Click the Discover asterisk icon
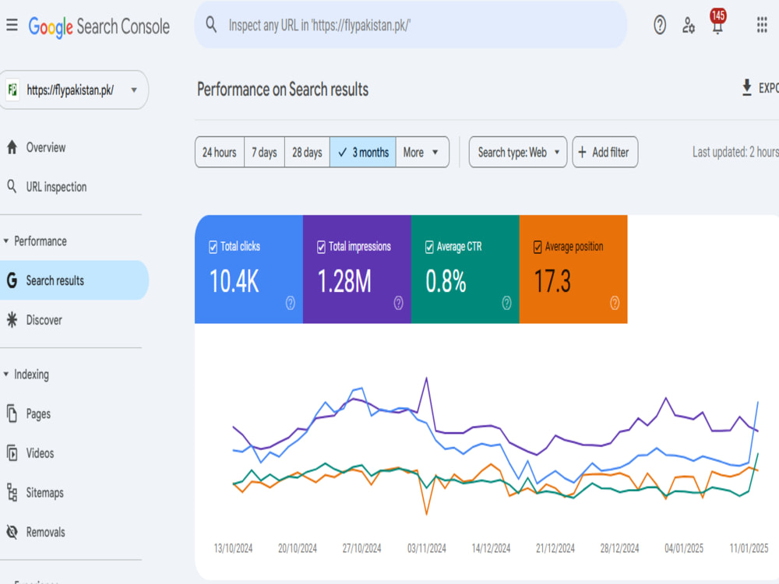Image resolution: width=779 pixels, height=584 pixels. tap(12, 320)
